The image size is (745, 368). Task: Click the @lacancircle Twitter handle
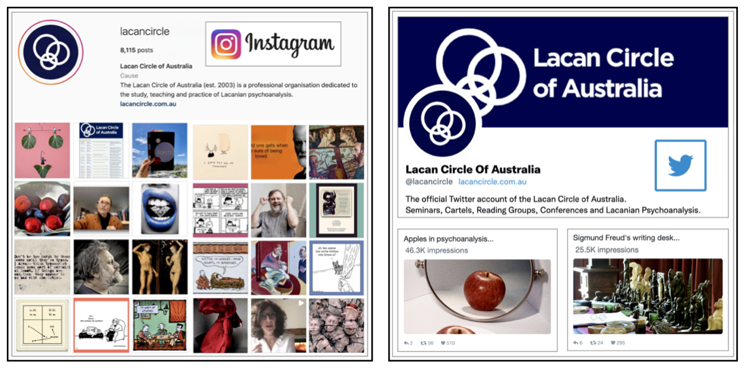tap(429, 181)
